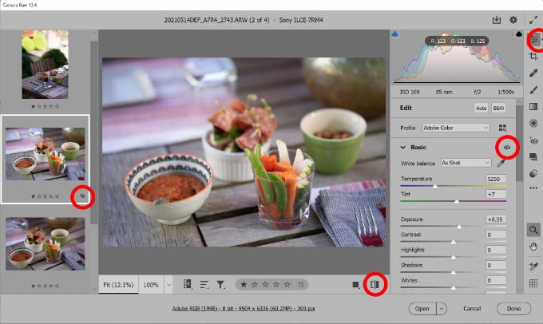Click the Cancel button
543x324 pixels.
point(472,308)
